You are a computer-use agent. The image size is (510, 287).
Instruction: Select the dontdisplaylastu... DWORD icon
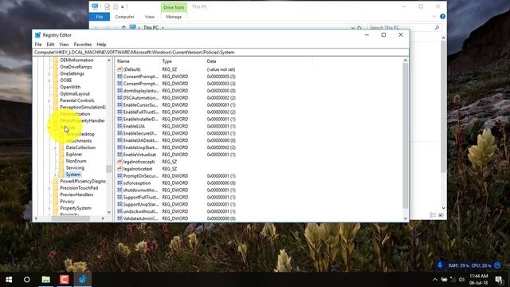click(x=120, y=90)
